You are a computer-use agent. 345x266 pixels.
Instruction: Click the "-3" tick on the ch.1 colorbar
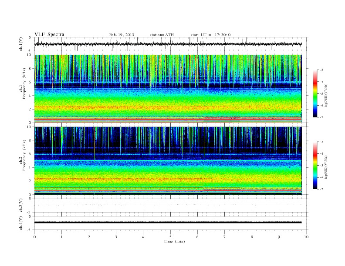pyautogui.click(x=321, y=70)
